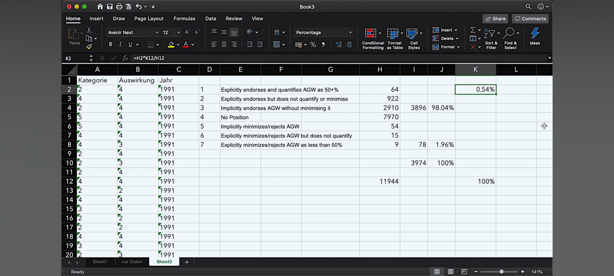Click the Percent Style icon

click(x=313, y=45)
